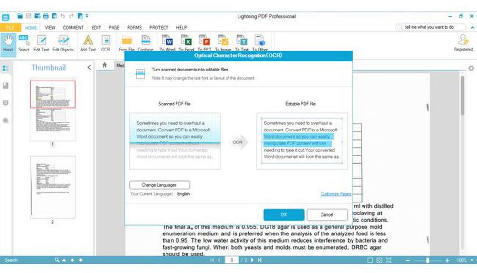
Task: Convert PDF To Text
Action: [x=241, y=43]
